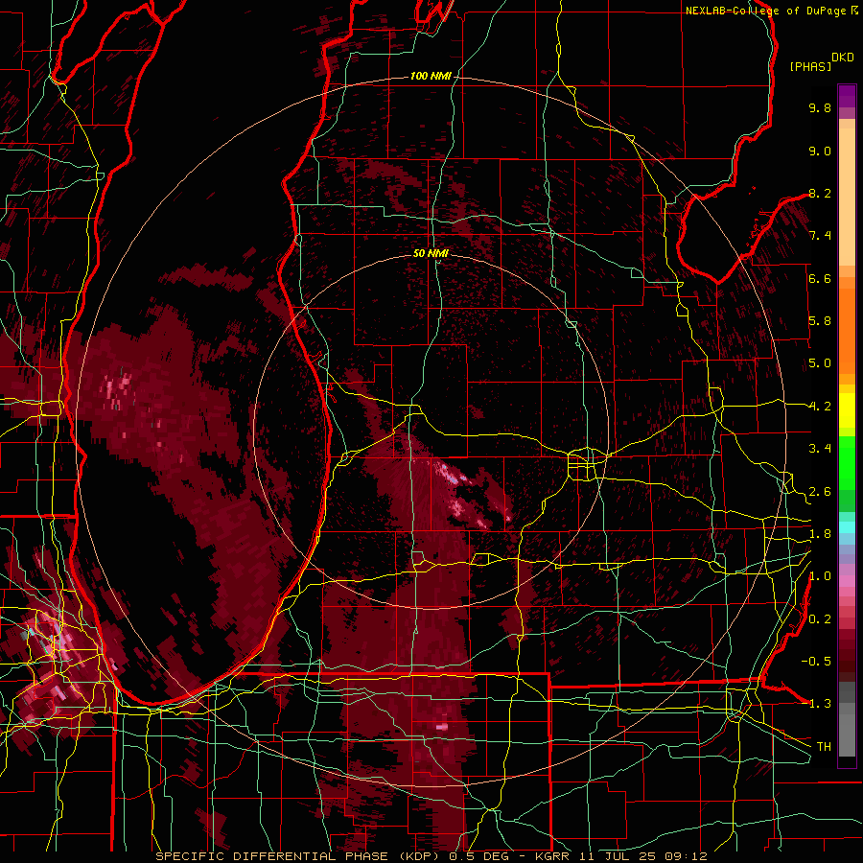Pick the yellow legend band near 4.2
863x863 pixels.
pos(847,410)
